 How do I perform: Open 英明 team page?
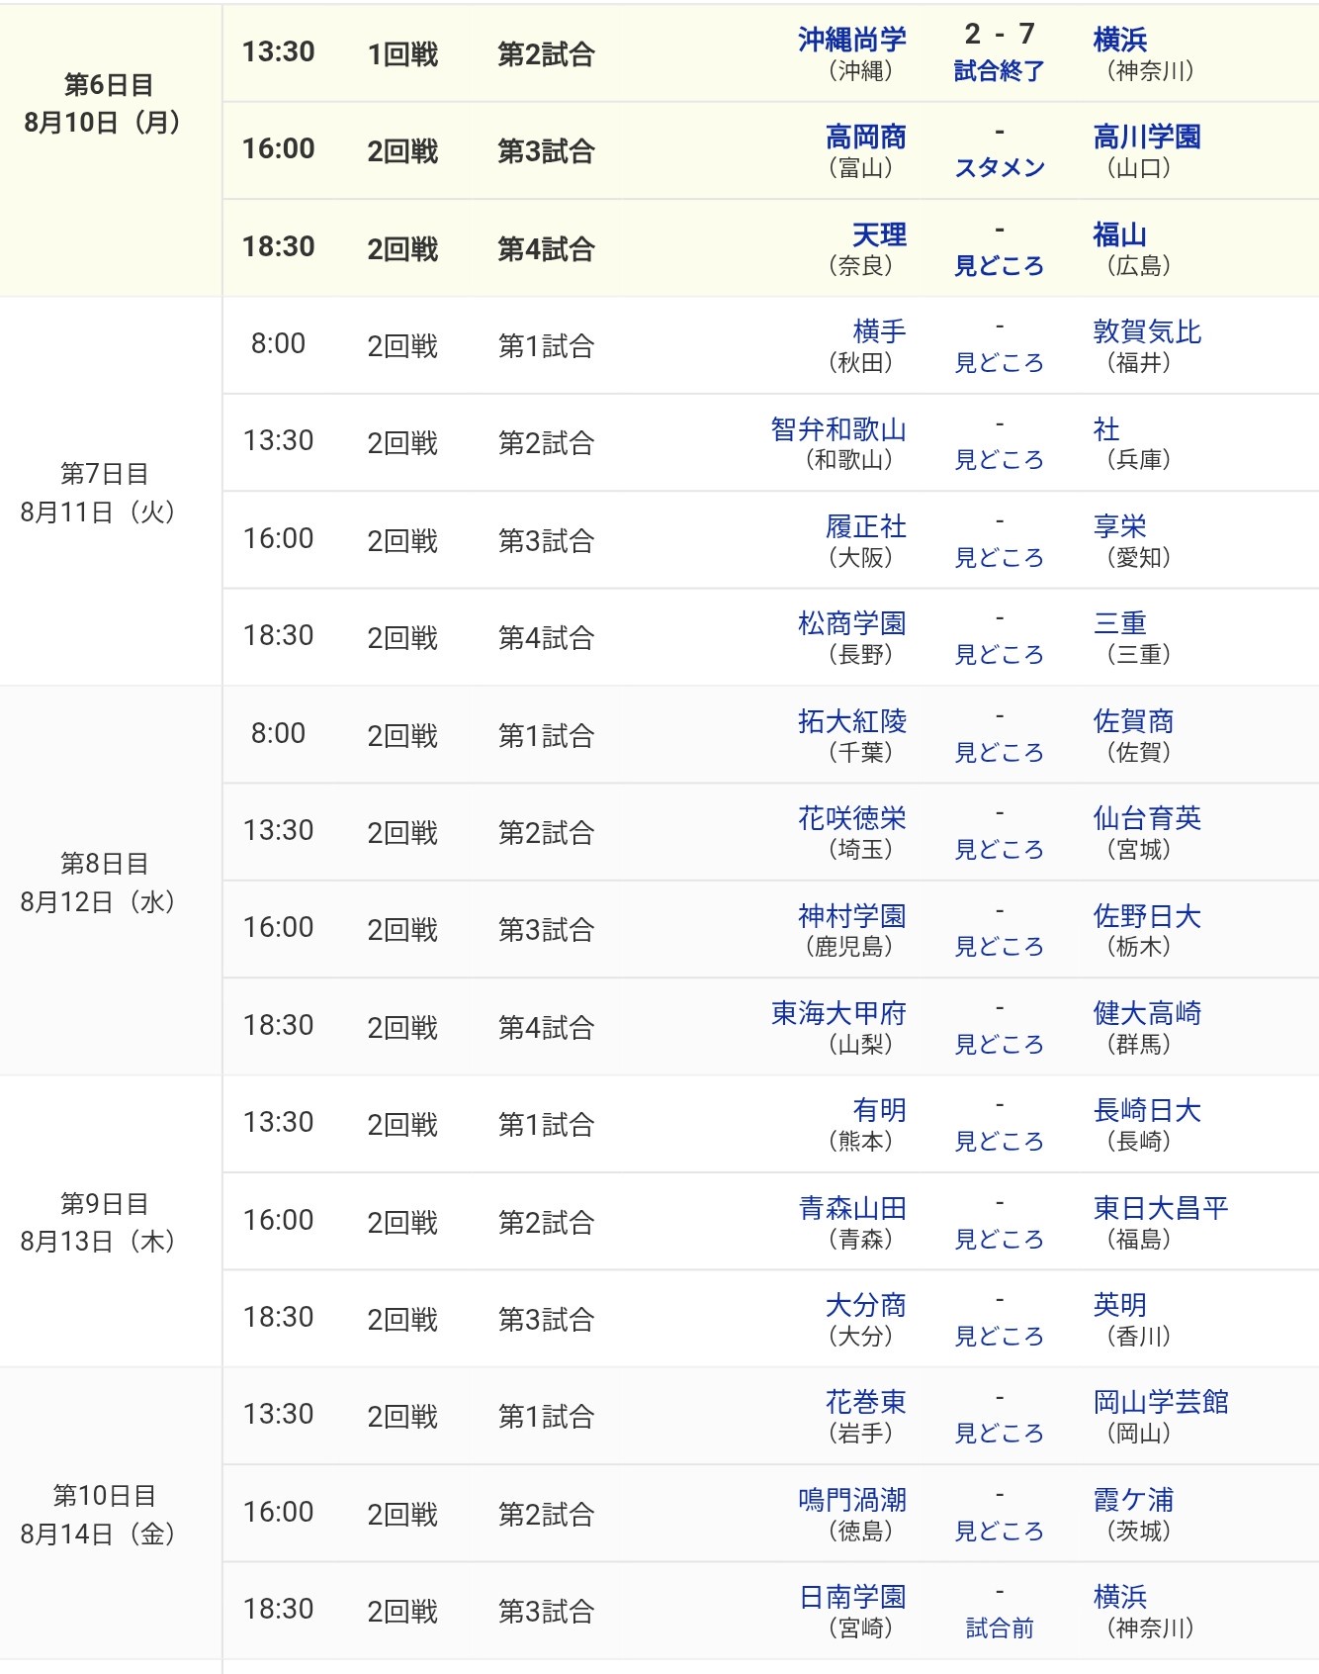(1120, 1305)
